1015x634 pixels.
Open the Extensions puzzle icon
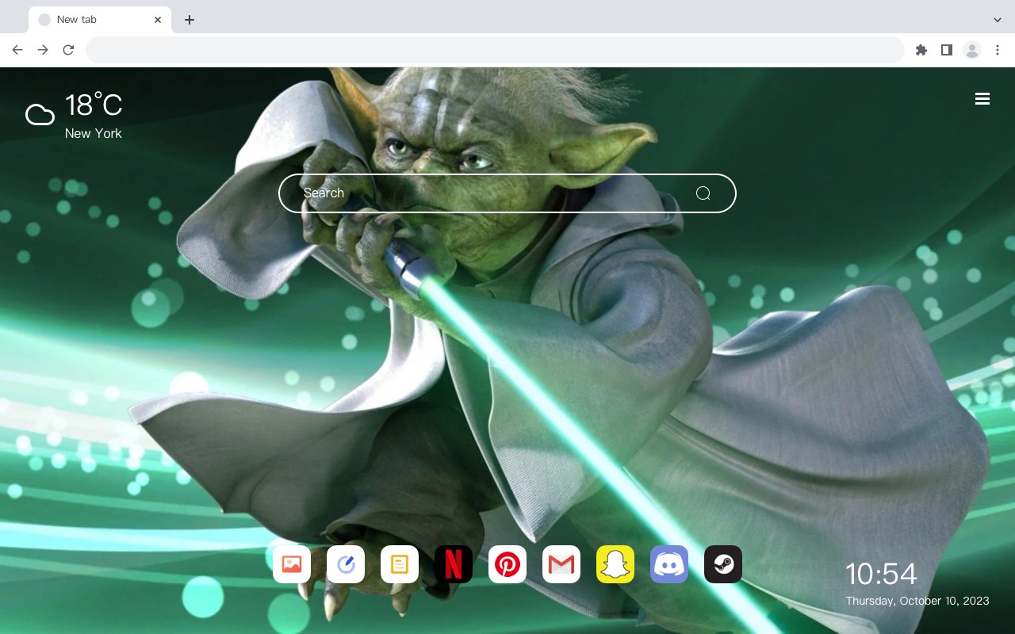click(921, 50)
